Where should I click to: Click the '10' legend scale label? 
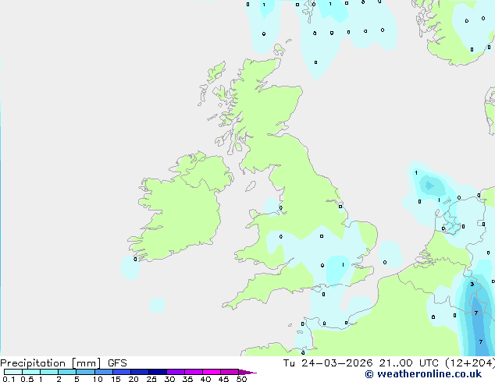pyautogui.click(x=98, y=379)
